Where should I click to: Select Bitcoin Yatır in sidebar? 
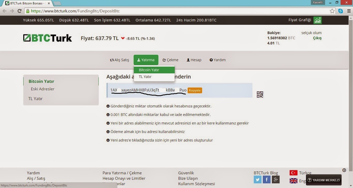(41, 81)
